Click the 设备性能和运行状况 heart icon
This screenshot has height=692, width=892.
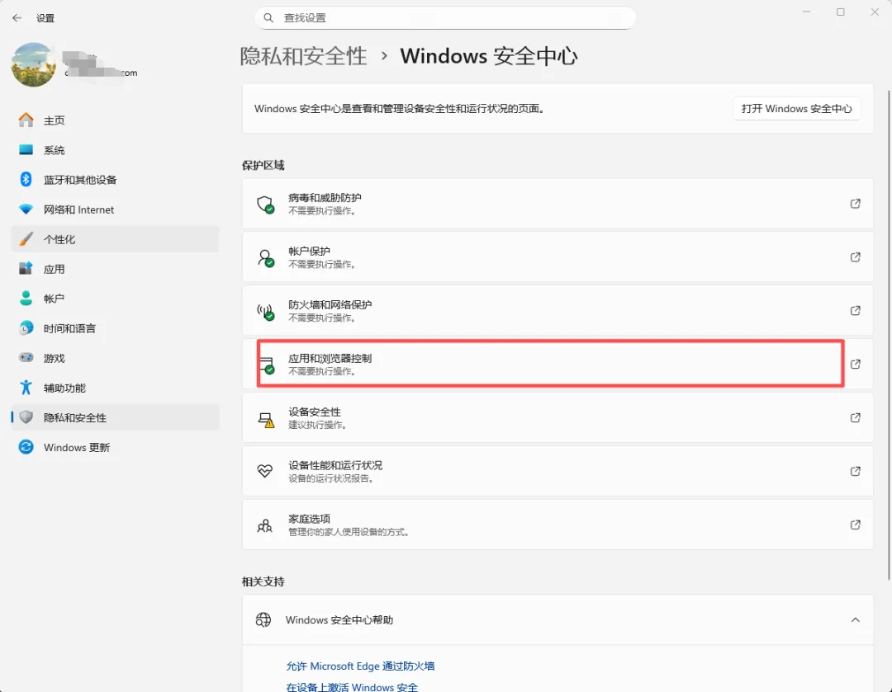coord(264,471)
